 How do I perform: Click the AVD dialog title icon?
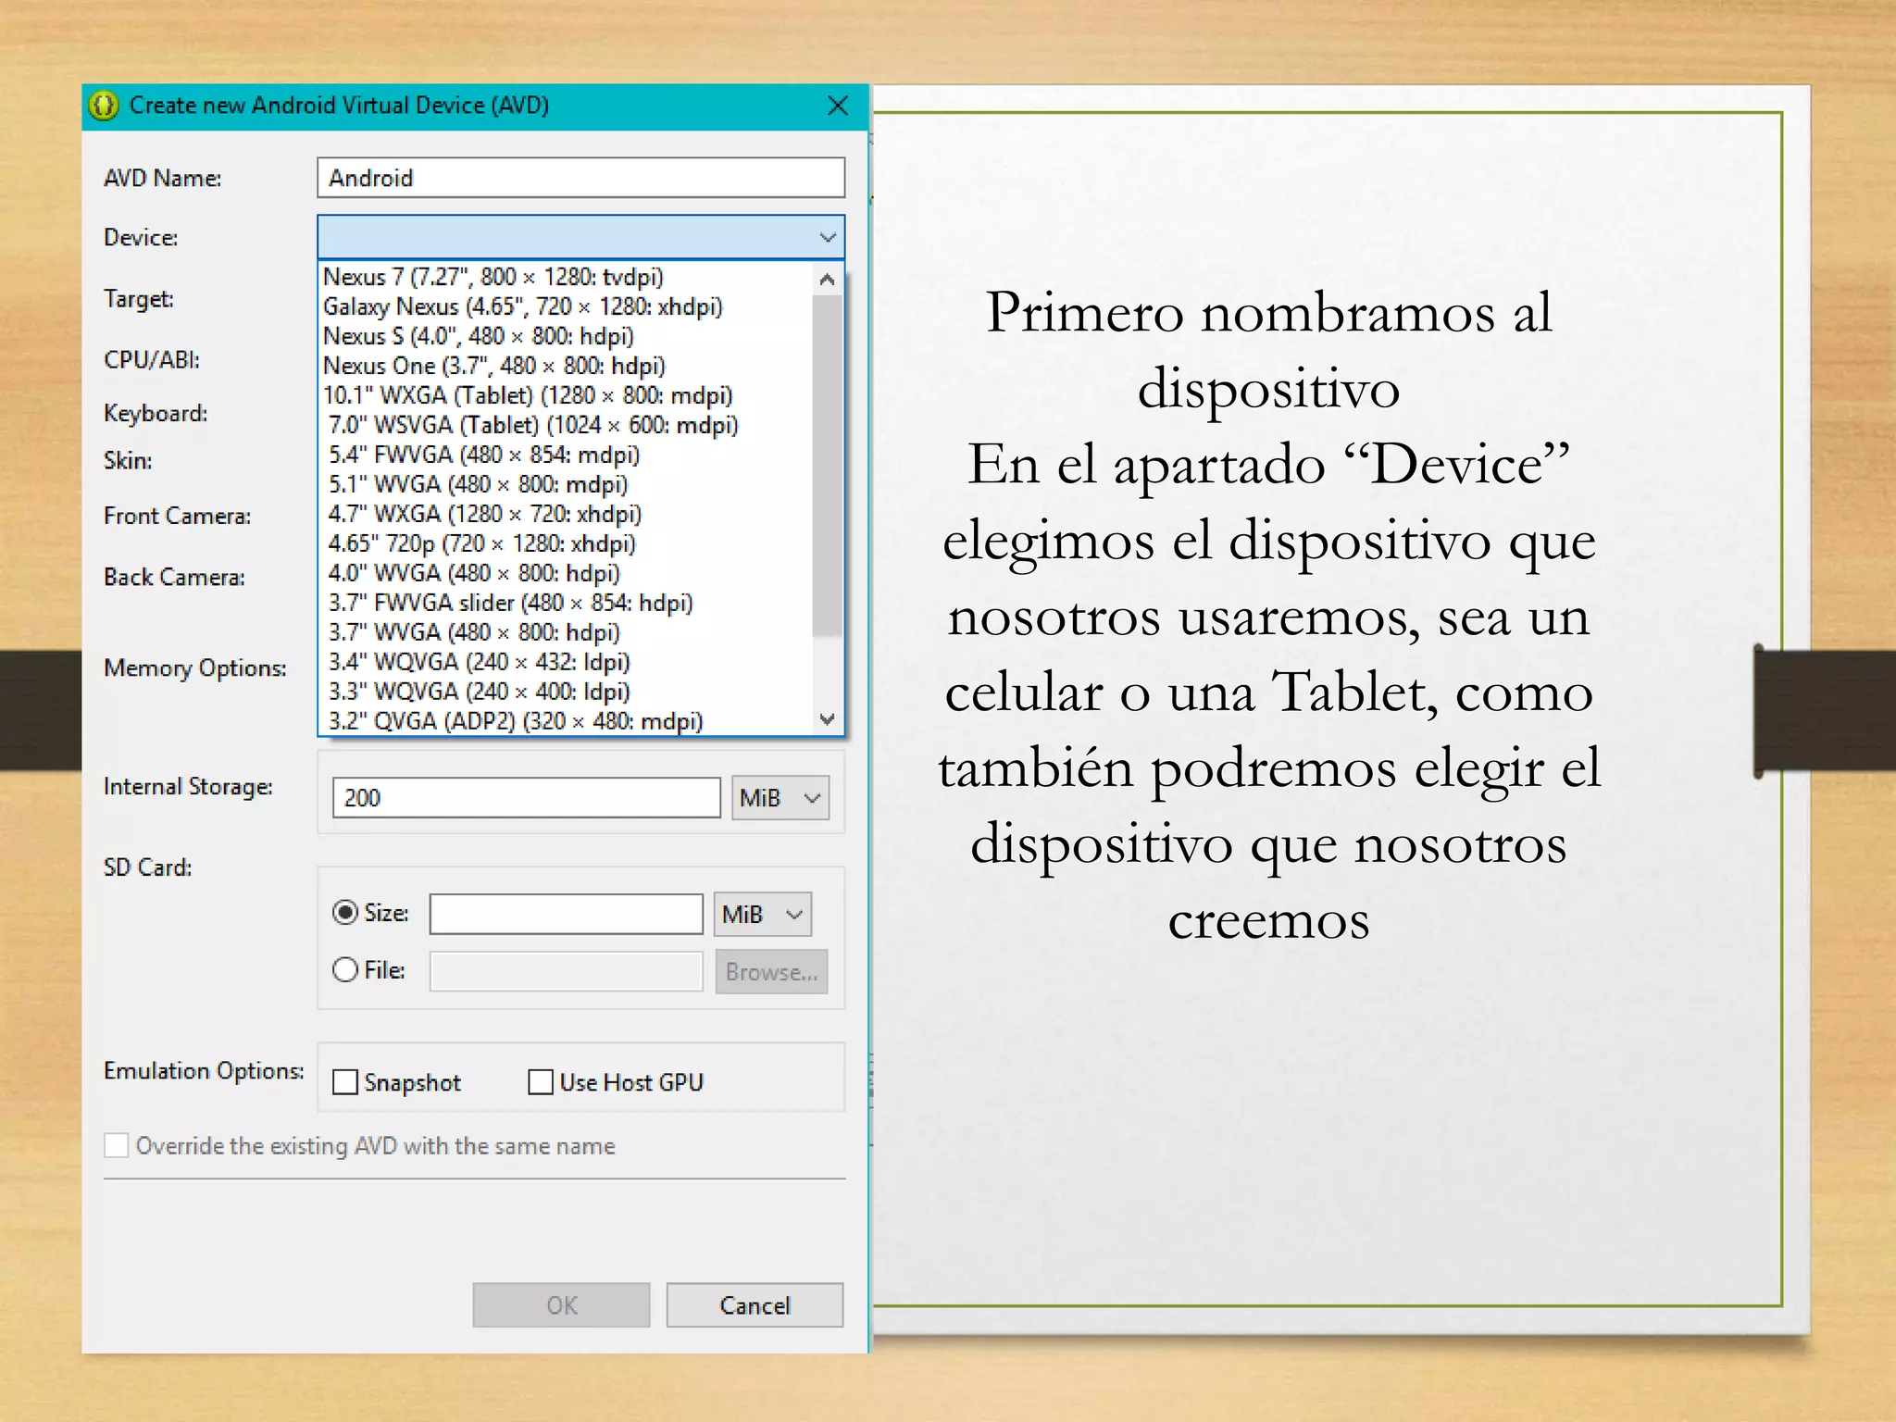[104, 106]
